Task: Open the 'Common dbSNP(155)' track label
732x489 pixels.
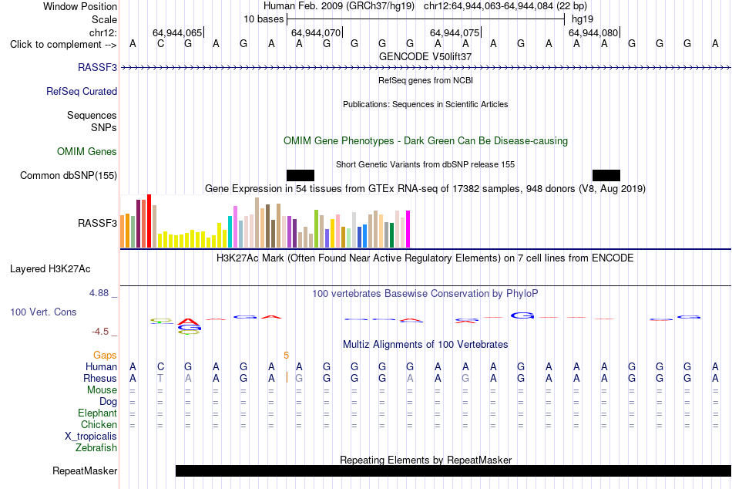Action: 68,175
